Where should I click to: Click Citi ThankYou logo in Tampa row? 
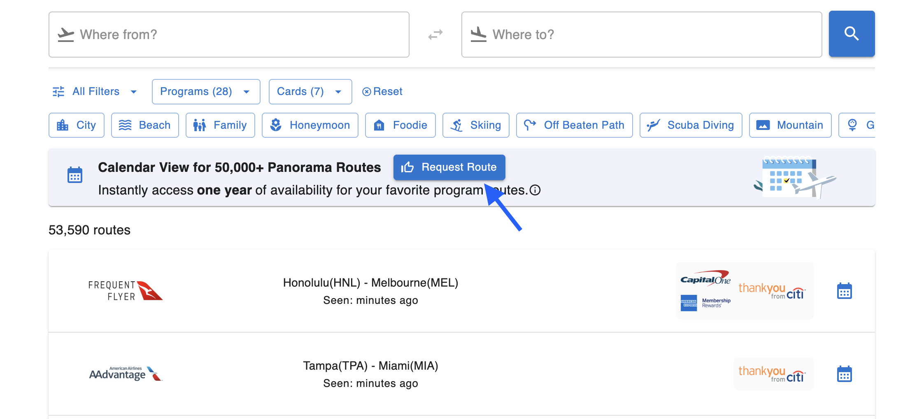(x=772, y=374)
